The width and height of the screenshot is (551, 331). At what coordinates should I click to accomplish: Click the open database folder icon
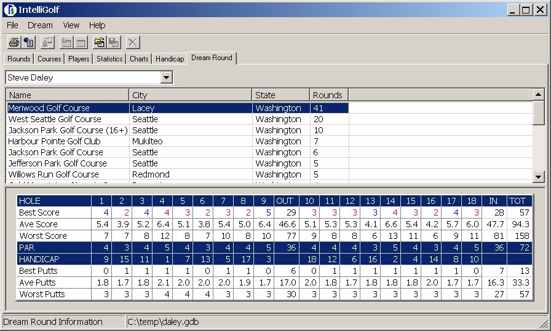pyautogui.click(x=99, y=42)
